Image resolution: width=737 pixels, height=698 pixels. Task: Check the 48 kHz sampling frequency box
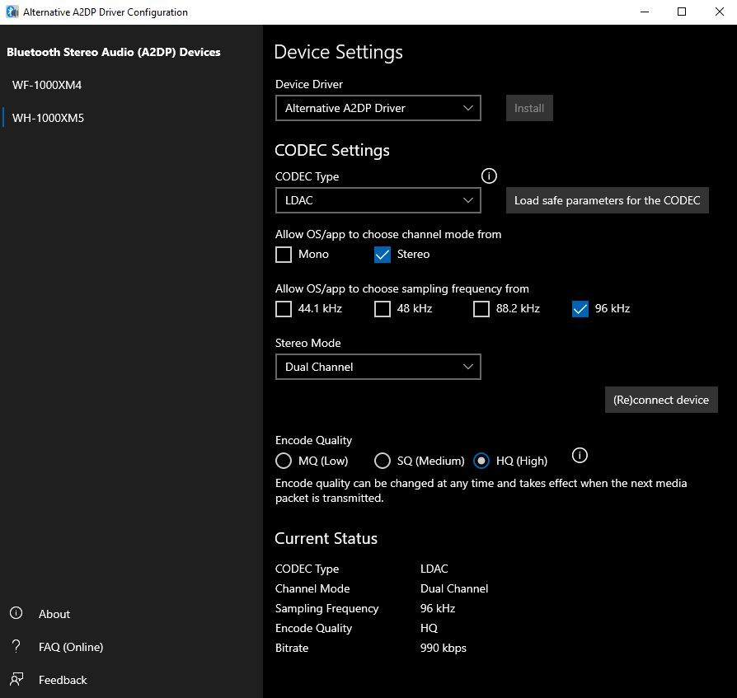(383, 309)
